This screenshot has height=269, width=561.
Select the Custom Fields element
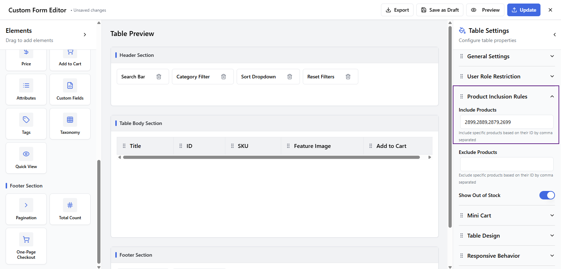tap(70, 90)
